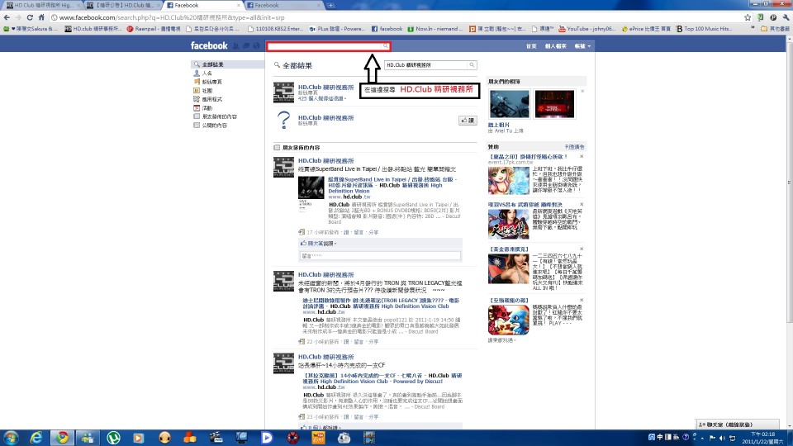Open Chrome's wrench settings menu
This screenshot has height=446, width=793.
pos(786,17)
